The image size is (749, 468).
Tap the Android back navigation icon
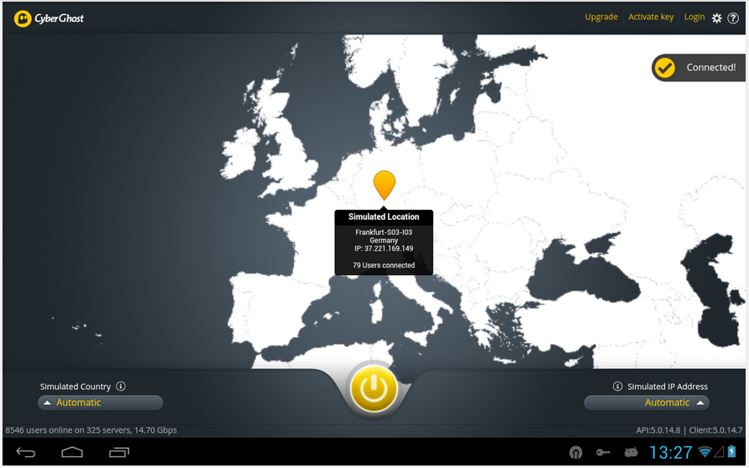[26, 452]
